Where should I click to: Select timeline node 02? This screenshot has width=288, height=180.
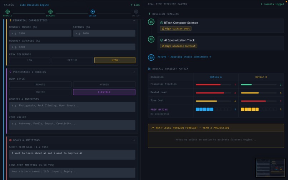[x=151, y=39]
